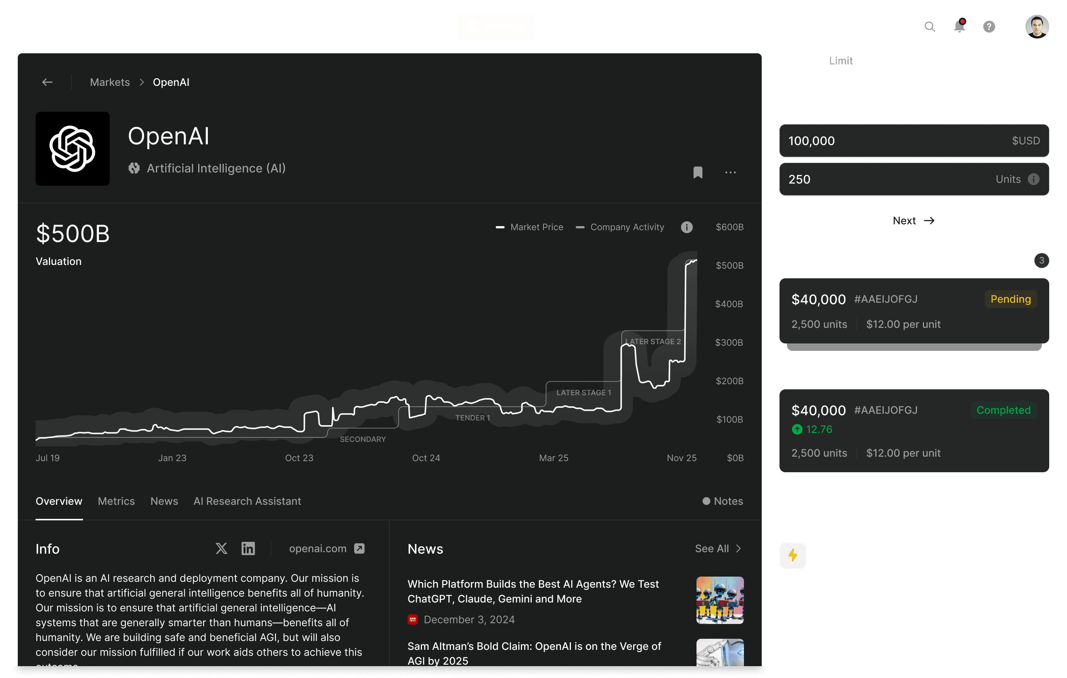Open the notifications bell
Viewport: 1067px width, 678px height.
(x=959, y=26)
